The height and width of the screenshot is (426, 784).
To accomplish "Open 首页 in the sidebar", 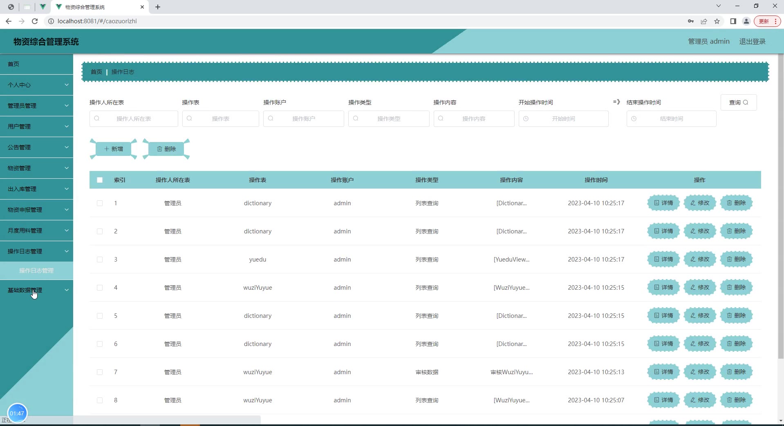I will (x=36, y=64).
